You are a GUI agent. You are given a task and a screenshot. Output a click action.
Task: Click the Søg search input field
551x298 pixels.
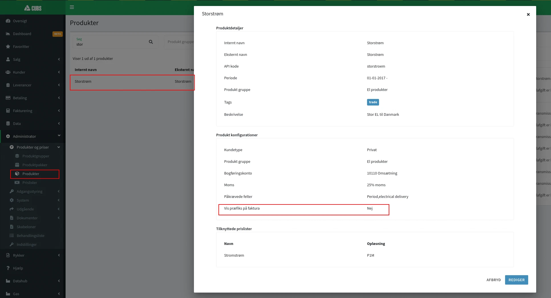[x=111, y=44]
